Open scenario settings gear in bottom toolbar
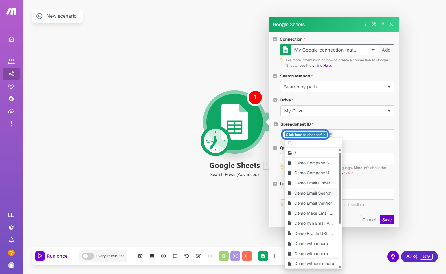 point(164,256)
